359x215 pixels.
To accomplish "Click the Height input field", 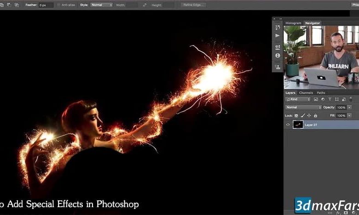I will pyautogui.click(x=168, y=5).
